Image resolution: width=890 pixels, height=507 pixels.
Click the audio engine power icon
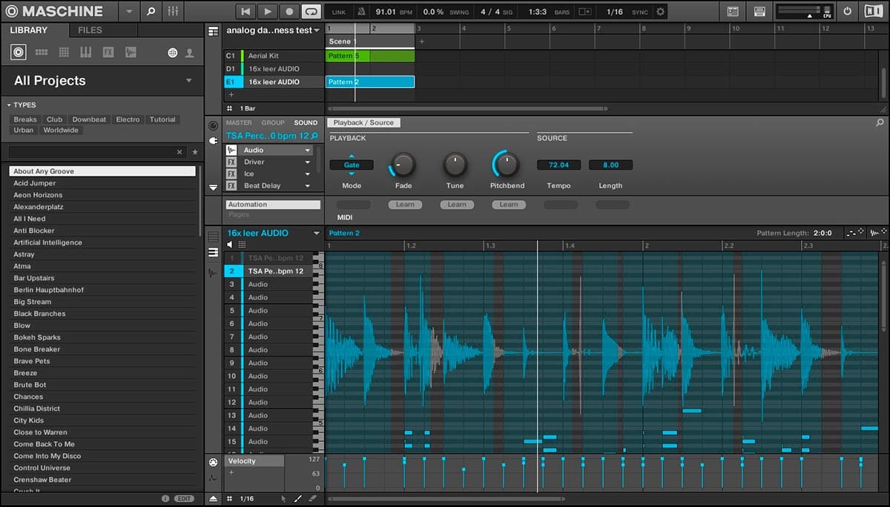[848, 11]
